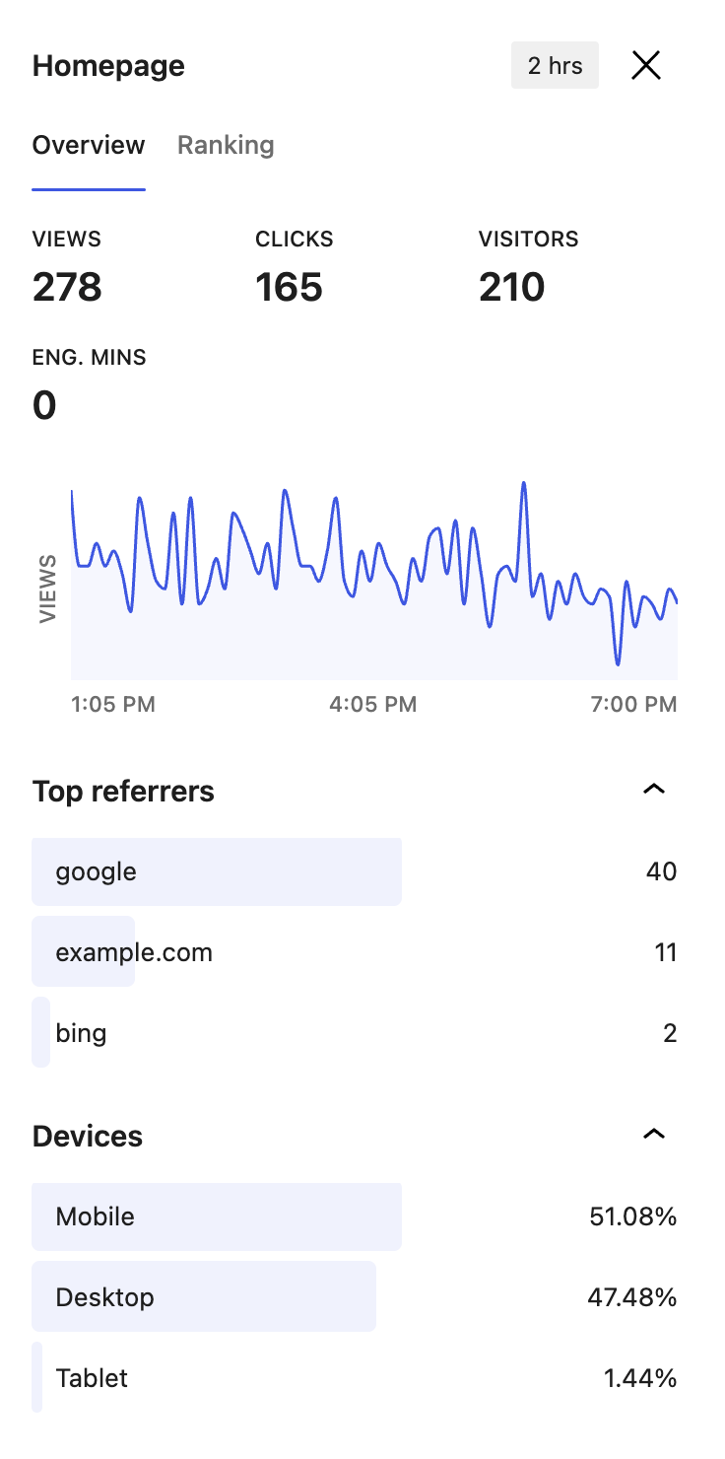
Task: Select the Overview tab
Action: tap(89, 145)
